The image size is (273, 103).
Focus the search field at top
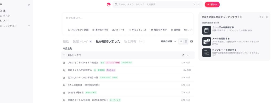tap(158, 5)
